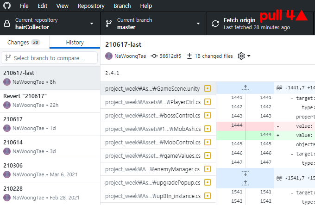This screenshot has height=205, width=315.
Task: Click added line number 1444 in diff
Action: pos(266,134)
